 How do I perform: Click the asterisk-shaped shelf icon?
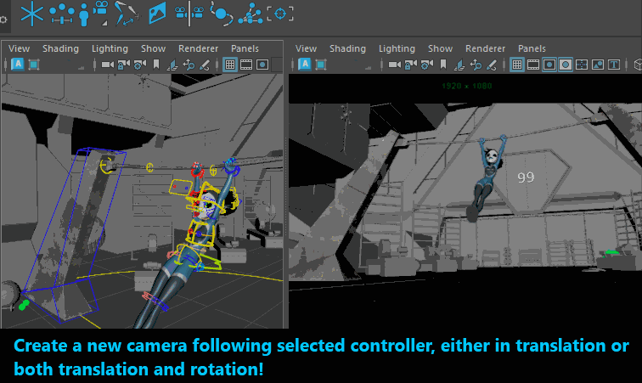point(31,13)
